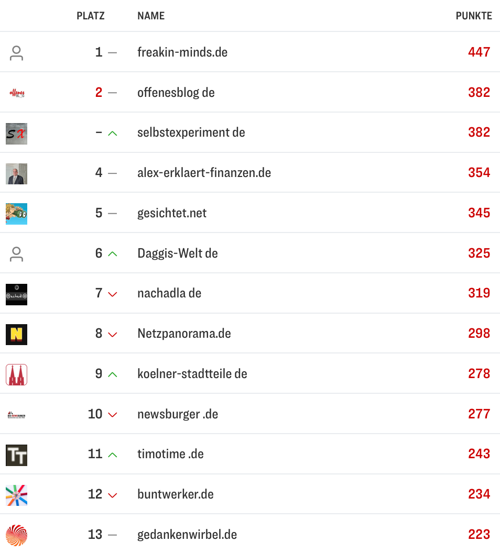Click the selbstexperiment SX logo
Screen dimensions: 500x553
click(x=16, y=134)
